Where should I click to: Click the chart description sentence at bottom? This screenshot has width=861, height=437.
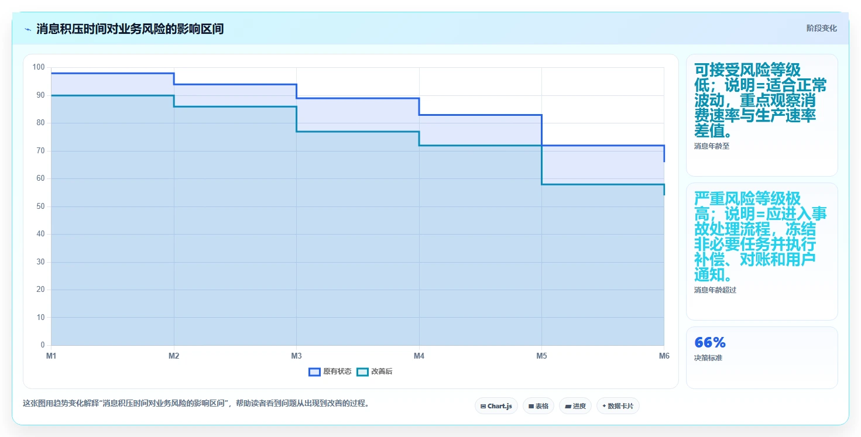[195, 404]
